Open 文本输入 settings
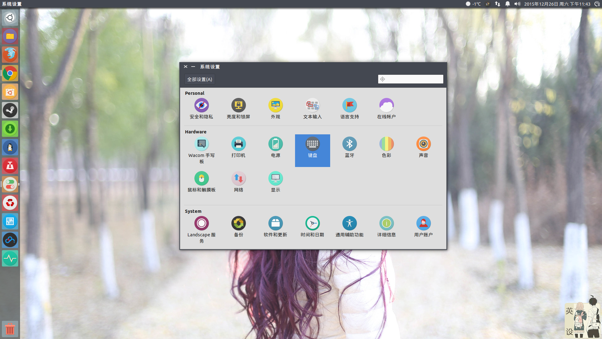 313,109
